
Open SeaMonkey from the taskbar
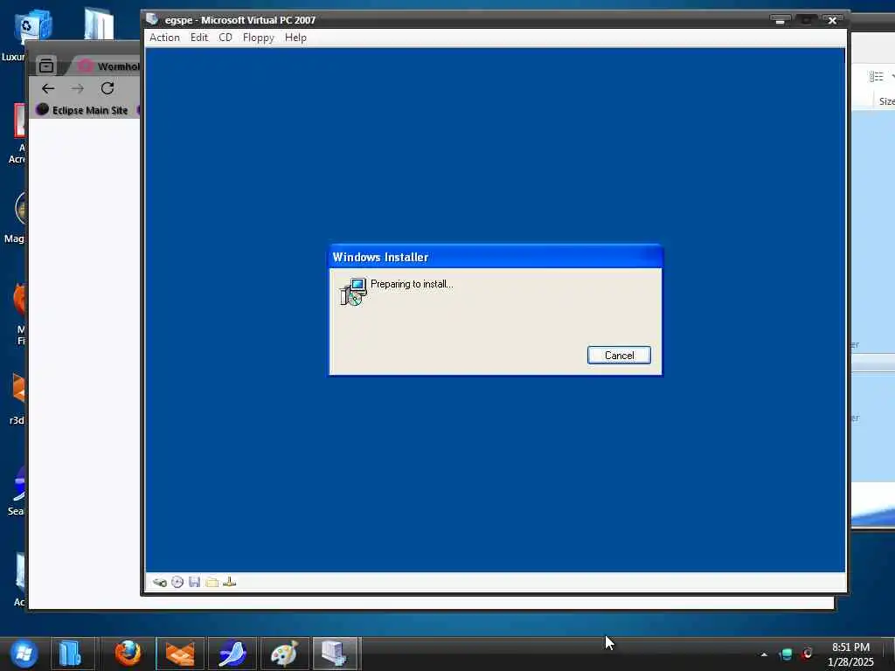coord(232,654)
